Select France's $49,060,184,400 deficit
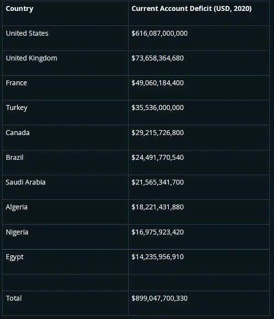This screenshot has width=274, height=319. 158,83
